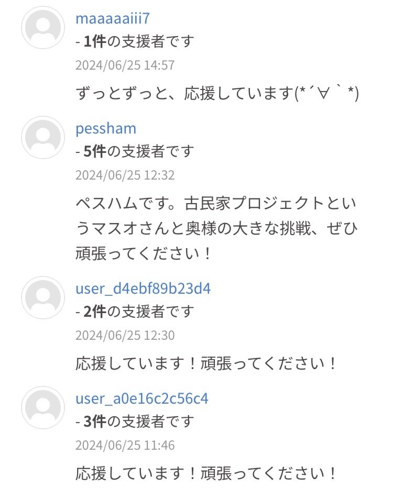Click the timestamp 2024/06/25 11:46
Screen dimensions: 393x489
pos(125,446)
